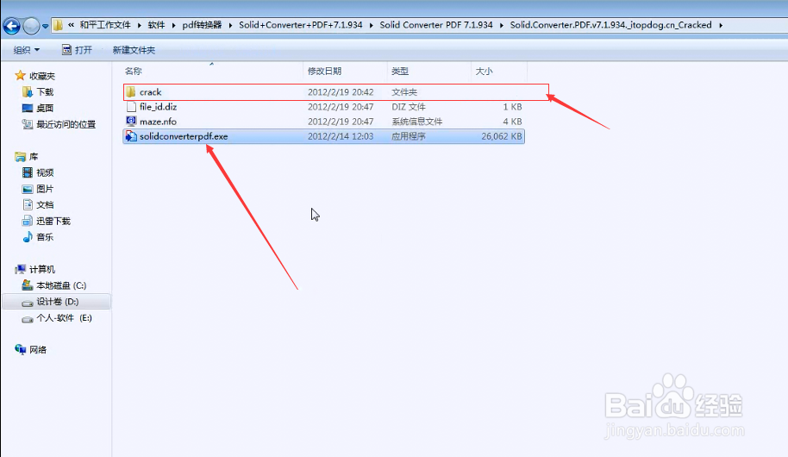Open 最近访问的位置 in favorites
The image size is (788, 457).
pos(66,124)
